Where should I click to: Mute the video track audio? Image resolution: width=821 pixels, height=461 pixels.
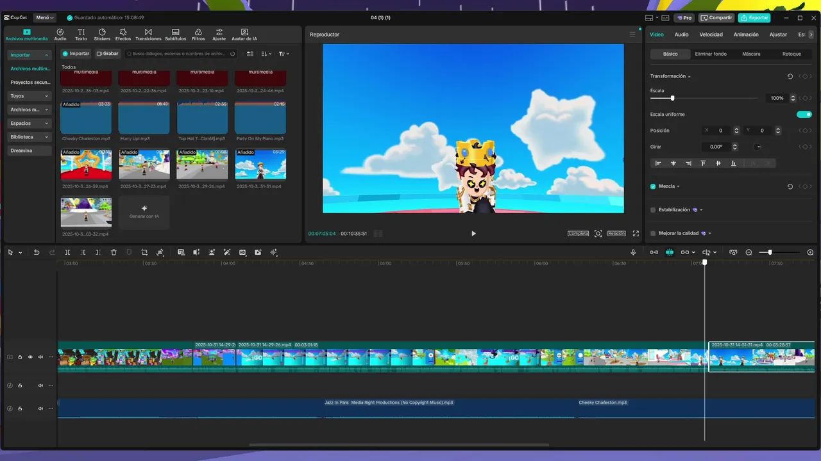[x=40, y=357]
